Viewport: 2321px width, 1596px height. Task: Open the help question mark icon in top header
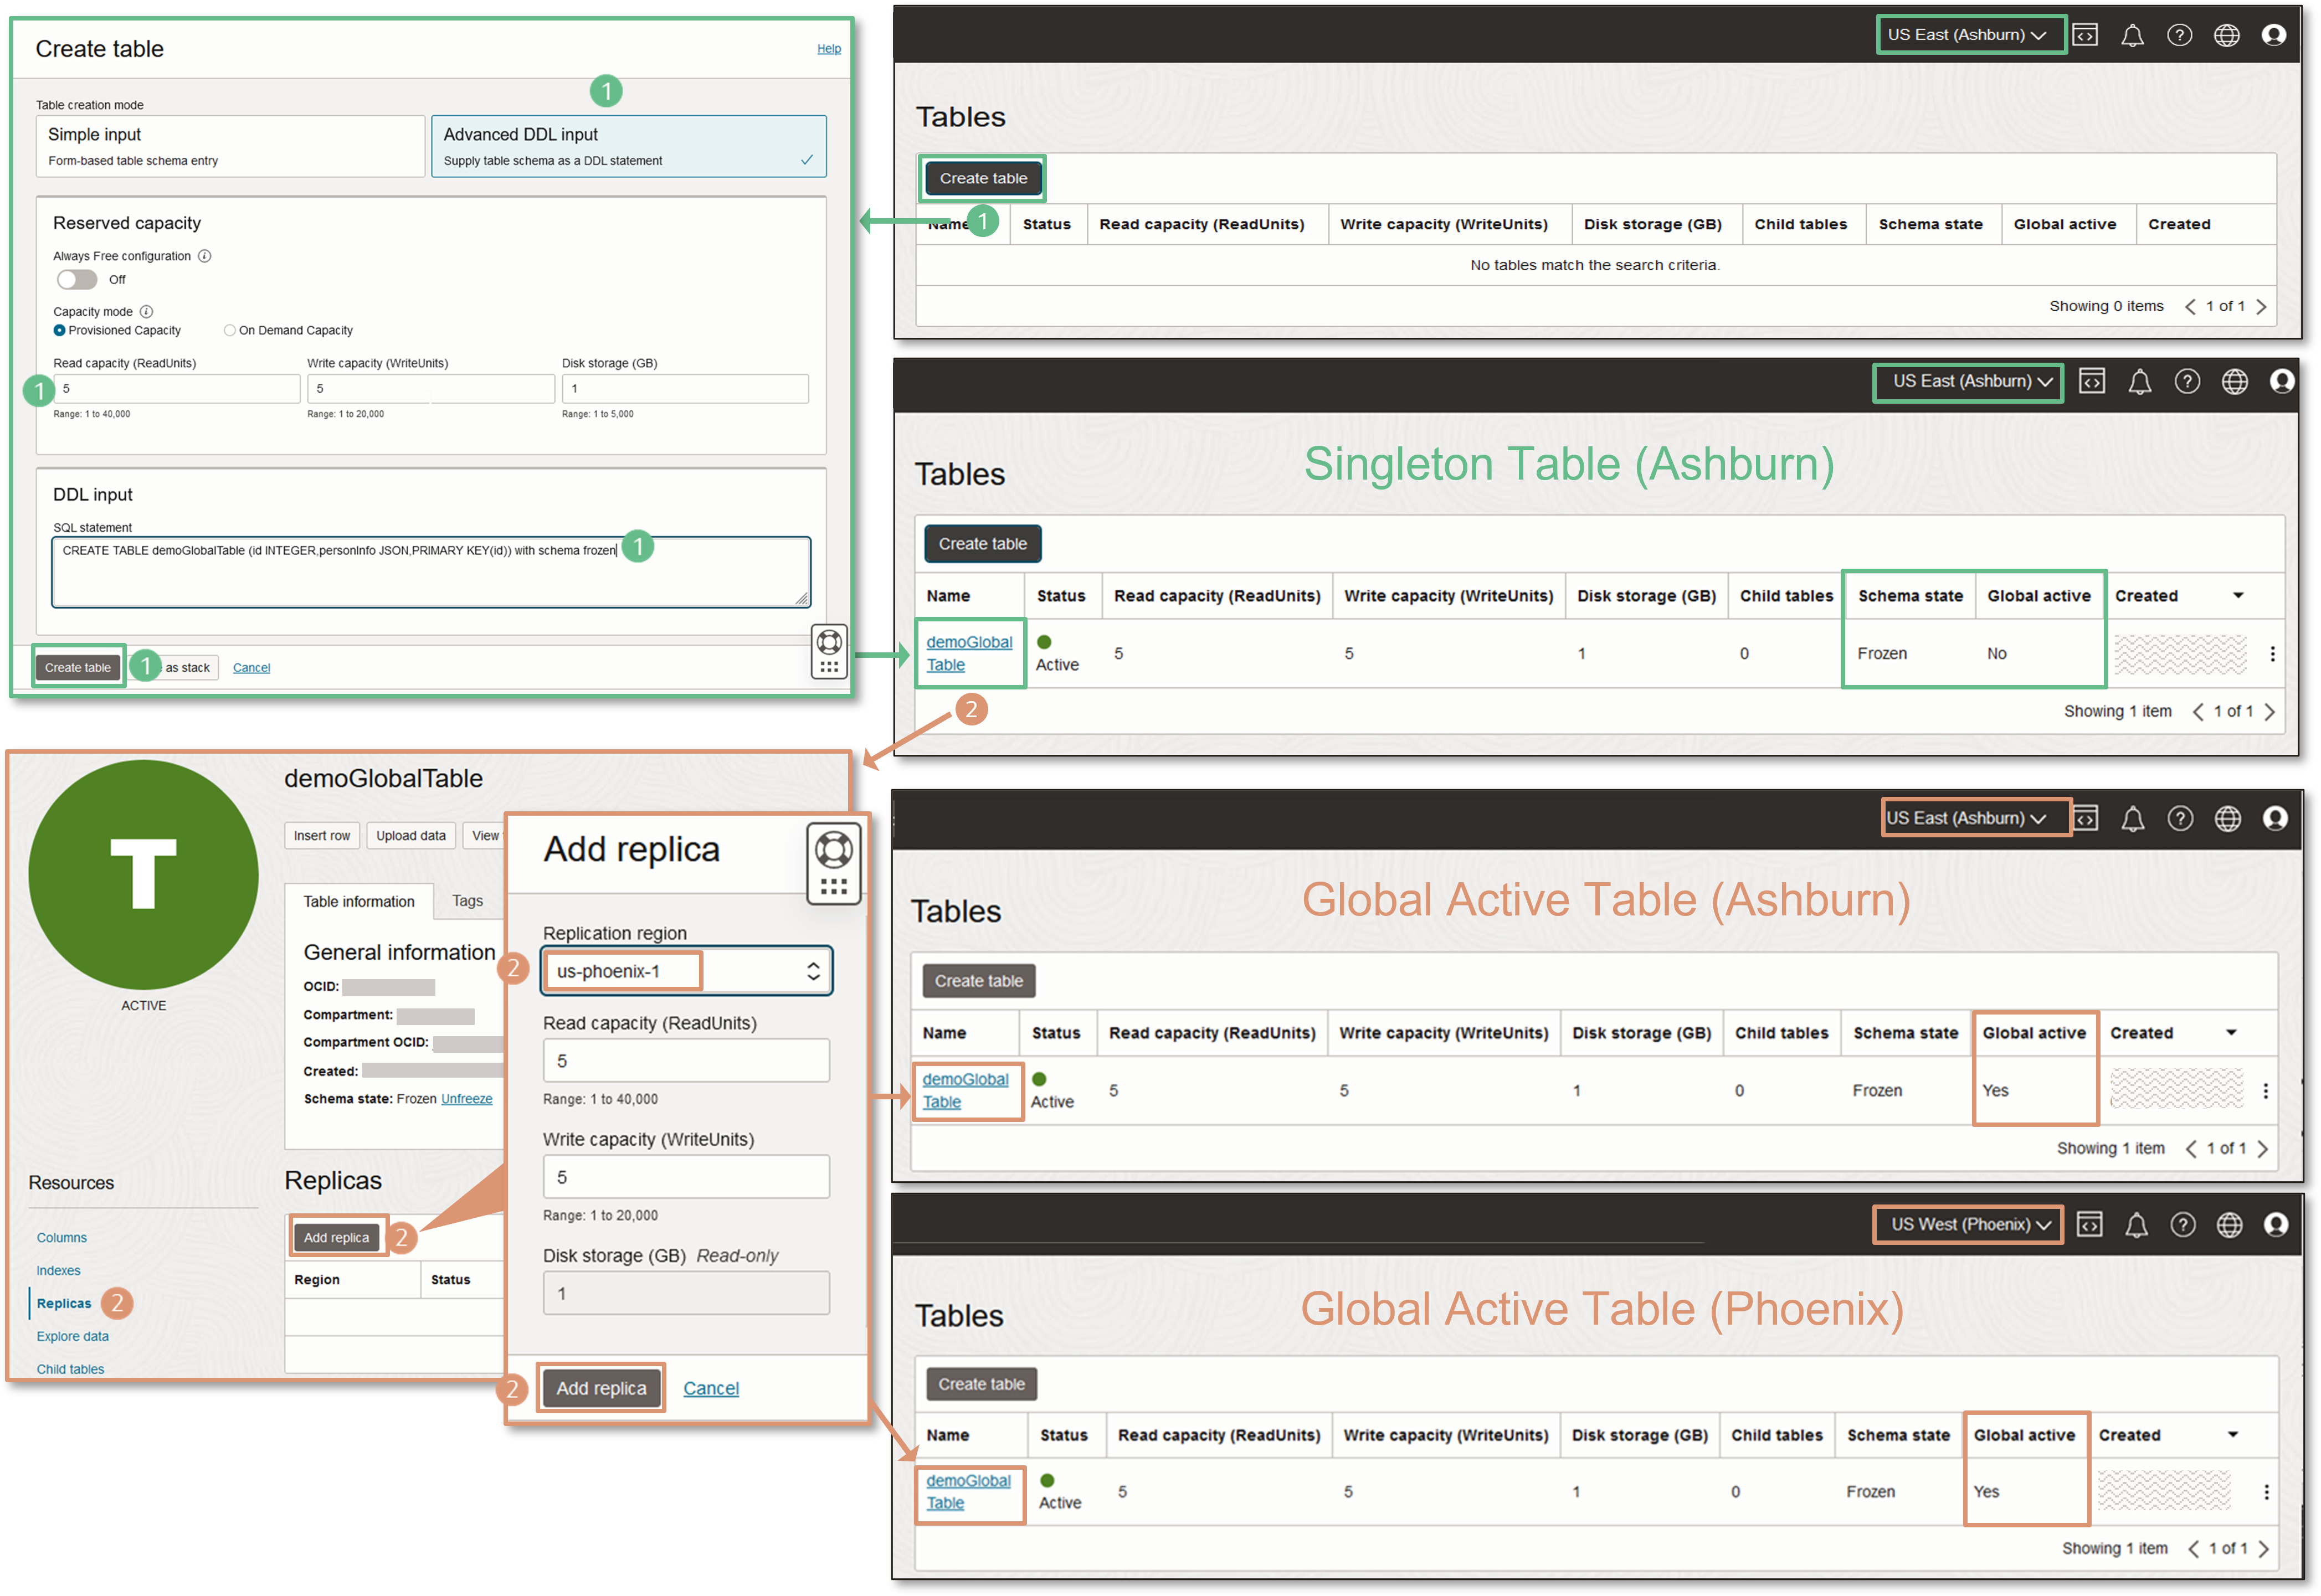[x=2179, y=35]
